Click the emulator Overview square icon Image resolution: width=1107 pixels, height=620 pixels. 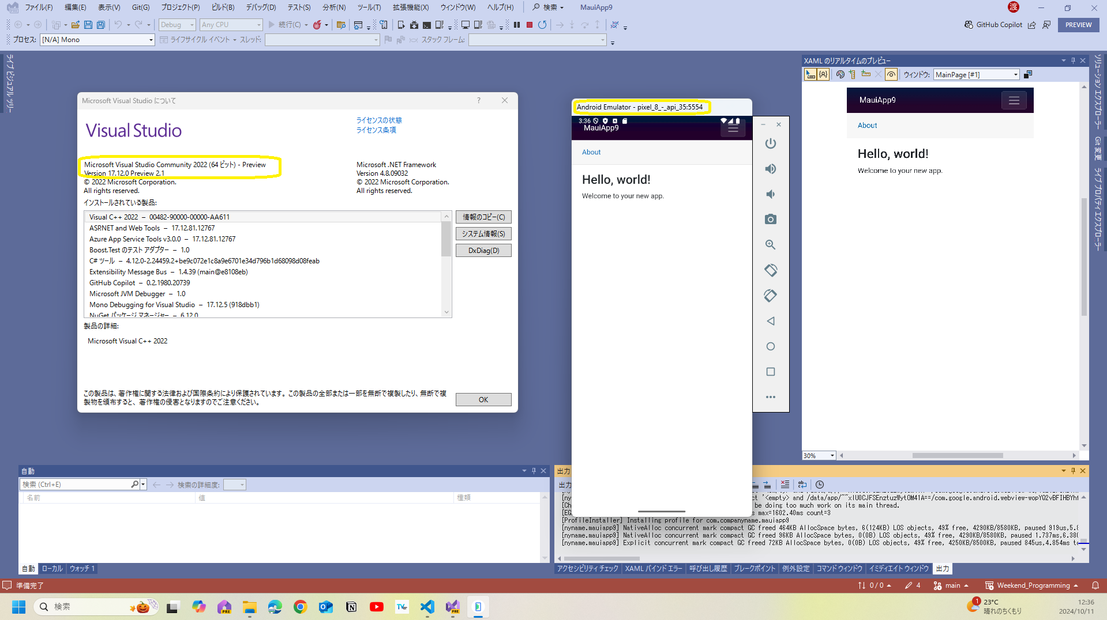coord(771,372)
